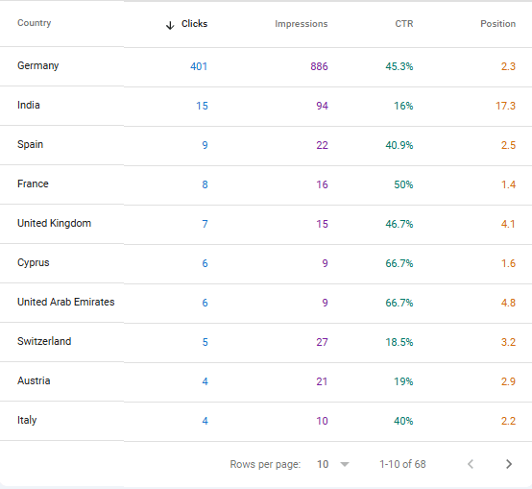Viewport: 532px width, 489px height.
Task: Click the descending sort arrow icon
Action: tap(170, 25)
